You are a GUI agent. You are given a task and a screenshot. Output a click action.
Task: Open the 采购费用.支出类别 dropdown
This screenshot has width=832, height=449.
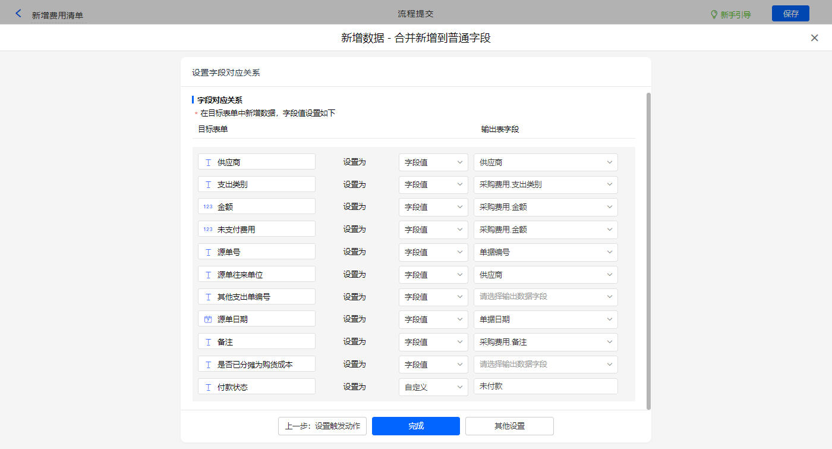tap(545, 184)
